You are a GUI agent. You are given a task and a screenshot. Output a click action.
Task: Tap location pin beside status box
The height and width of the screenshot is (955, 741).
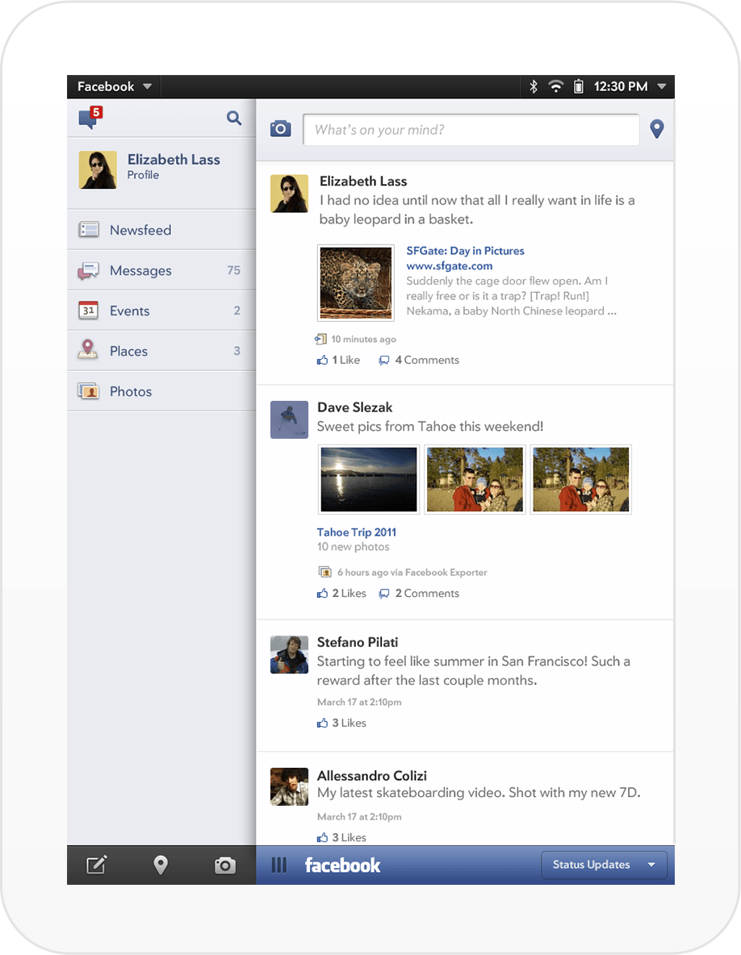click(656, 128)
